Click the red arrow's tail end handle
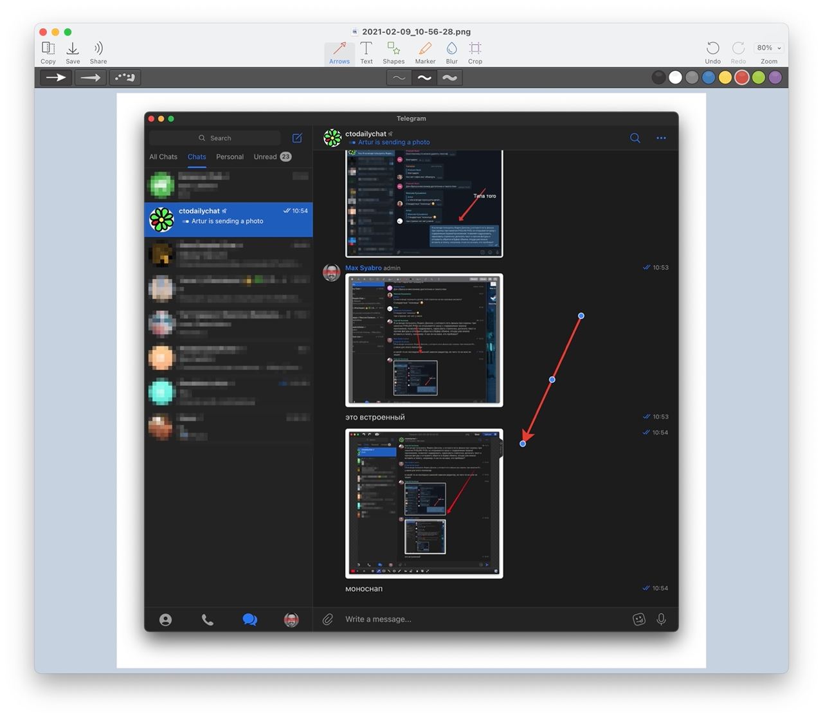This screenshot has height=719, width=823. pyautogui.click(x=581, y=316)
